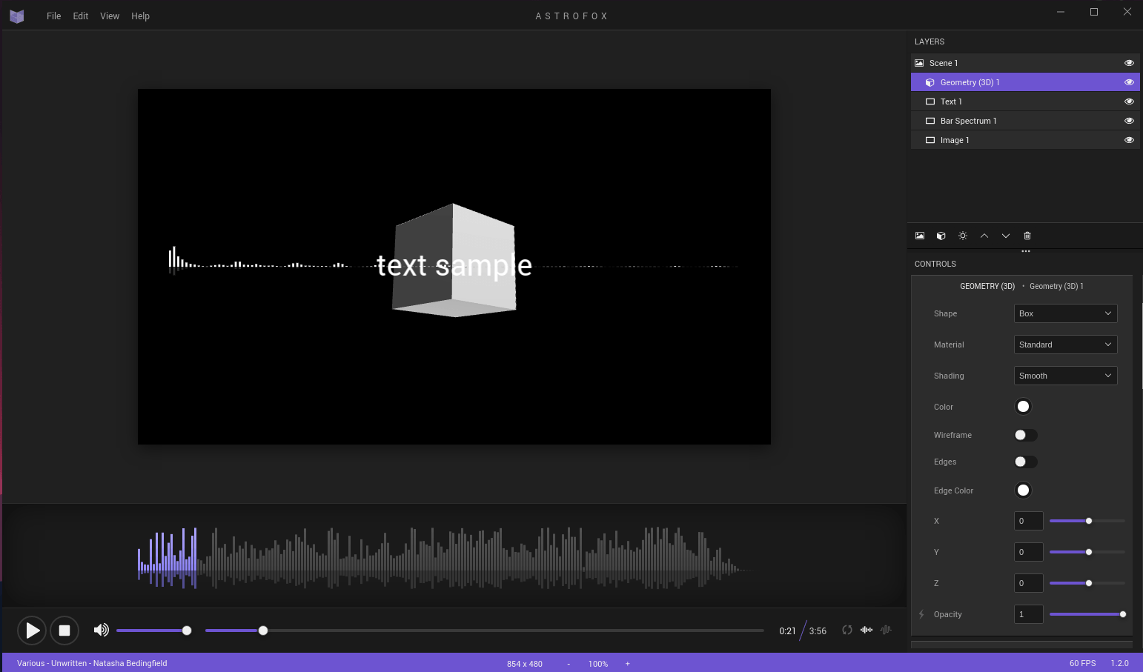Enable the Edges toggle
Viewport: 1143px width, 672px height.
1026,462
